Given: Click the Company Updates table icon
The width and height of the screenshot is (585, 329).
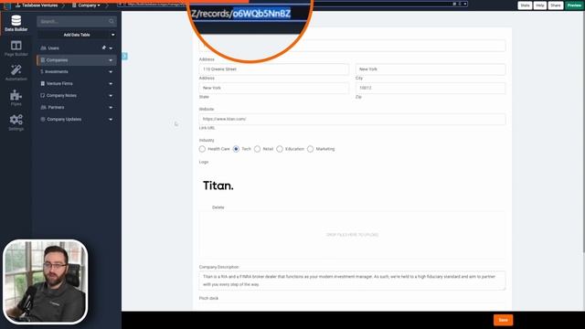Looking at the screenshot, I should coord(43,120).
